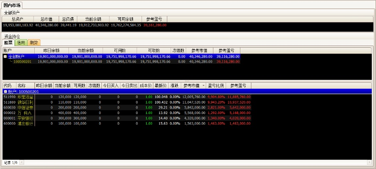The height and width of the screenshot is (169, 376).
Task: Click the 冻结数 header in account table
Action: point(179,51)
